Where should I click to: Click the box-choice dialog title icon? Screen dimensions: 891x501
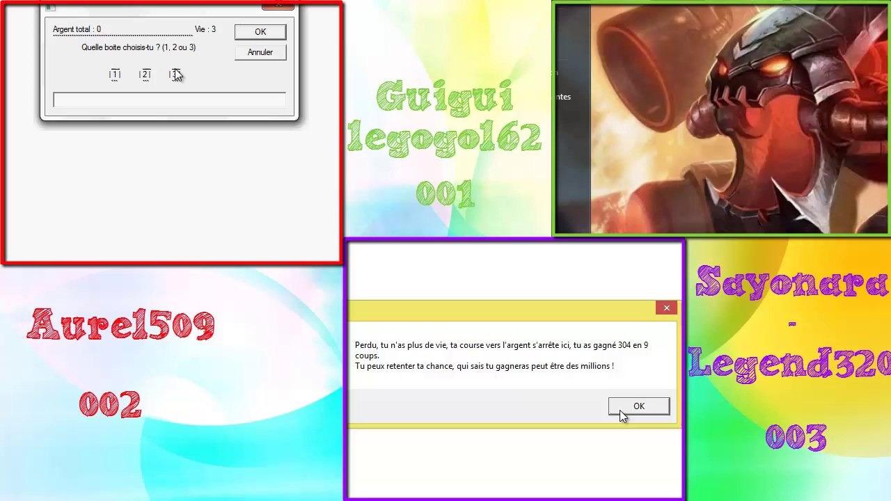(49, 6)
